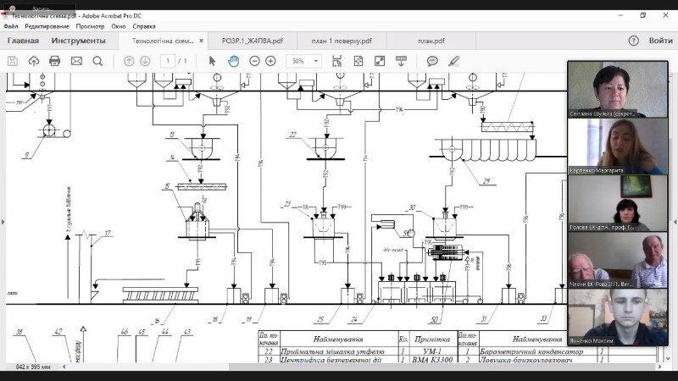Click the УМ-1 table cell
The image size is (678, 381).
point(432,351)
